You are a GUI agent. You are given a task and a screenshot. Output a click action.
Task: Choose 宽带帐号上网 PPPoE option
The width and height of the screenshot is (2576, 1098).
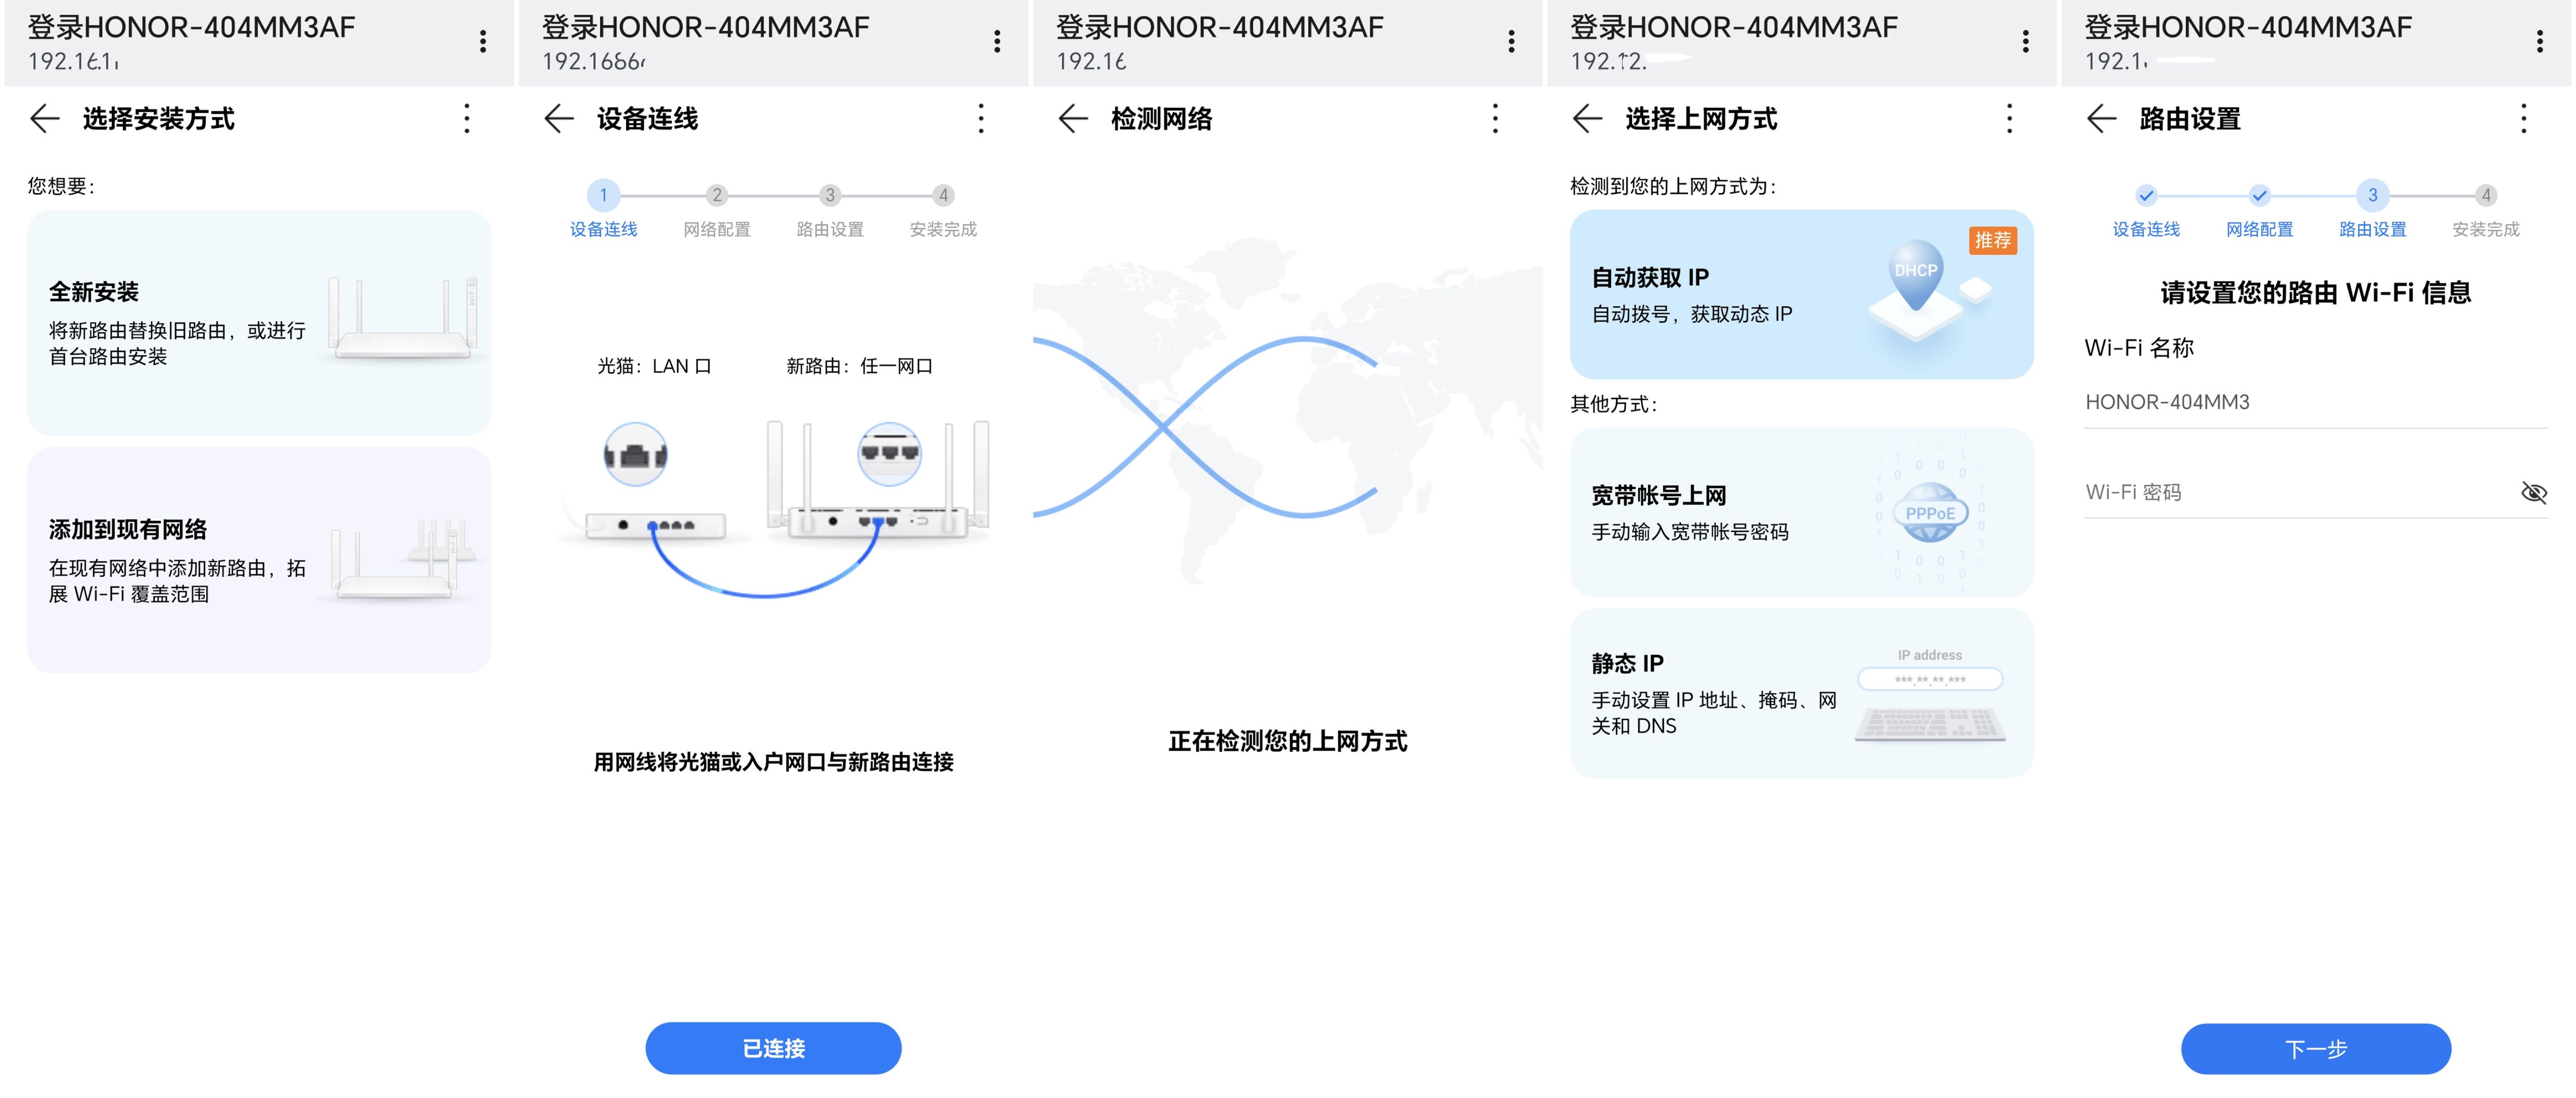point(1801,512)
